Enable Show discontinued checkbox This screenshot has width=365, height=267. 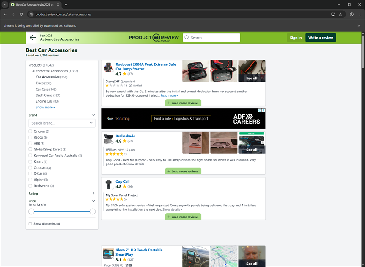coord(30,223)
